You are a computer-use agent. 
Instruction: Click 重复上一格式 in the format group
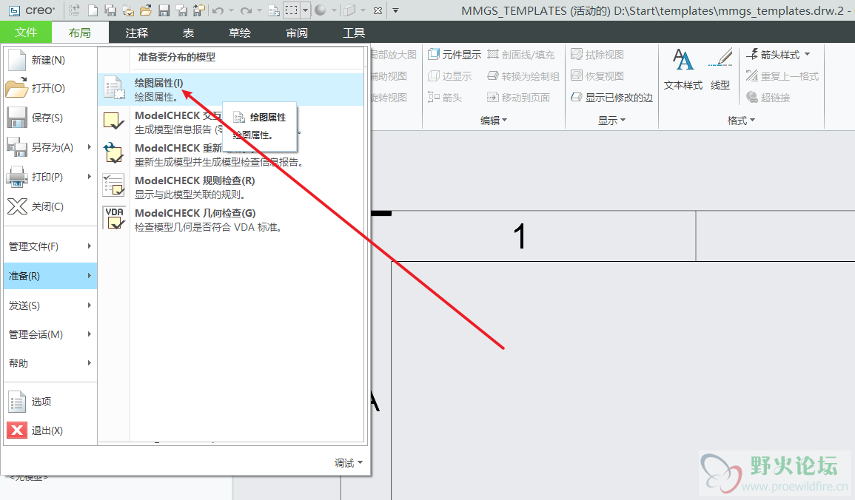pos(782,76)
